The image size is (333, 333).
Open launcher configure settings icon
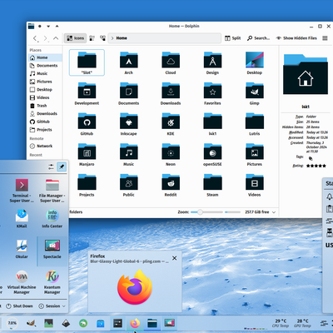click(51, 166)
